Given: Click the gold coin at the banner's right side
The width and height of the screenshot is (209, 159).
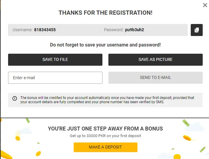Looking at the screenshot, I should (x=187, y=138).
